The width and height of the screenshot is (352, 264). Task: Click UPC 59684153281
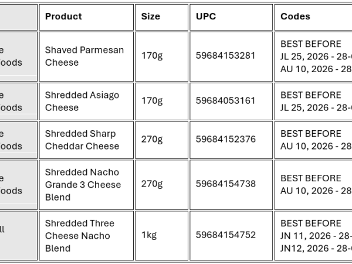pos(226,56)
